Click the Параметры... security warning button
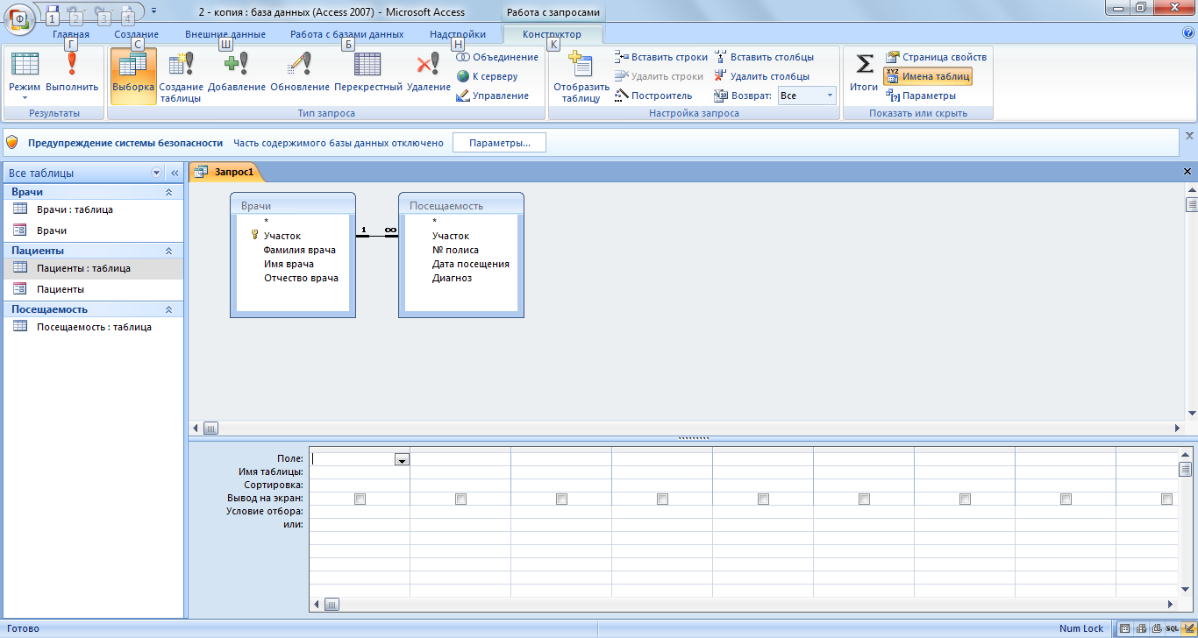1198x638 pixels. (499, 143)
